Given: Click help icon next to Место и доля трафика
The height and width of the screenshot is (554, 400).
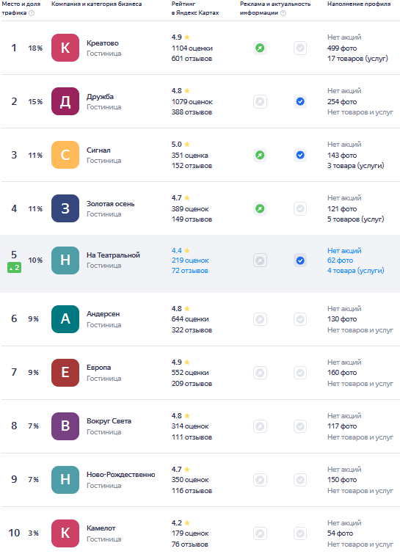Looking at the screenshot, I should (32, 13).
